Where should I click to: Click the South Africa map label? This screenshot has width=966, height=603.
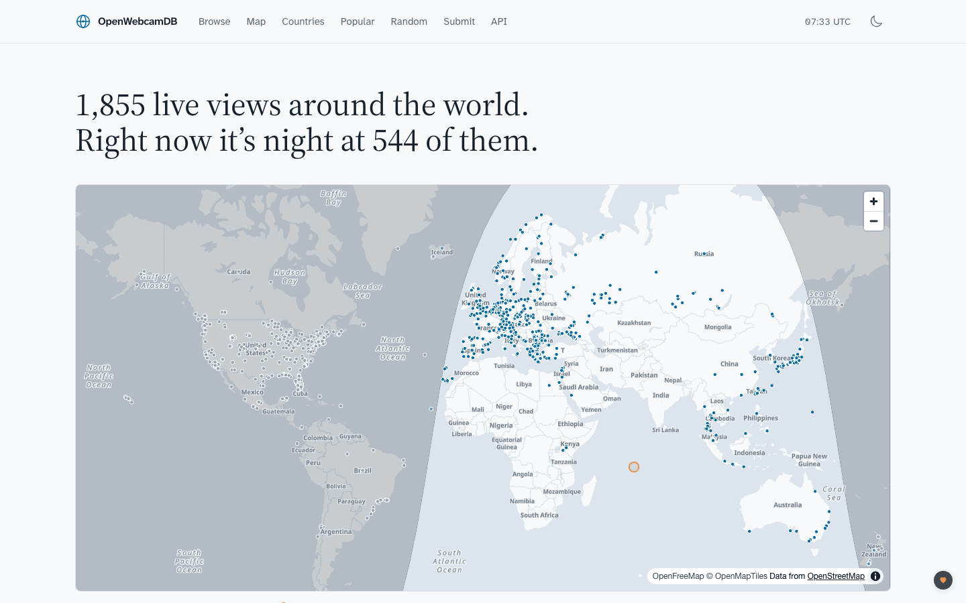[x=539, y=515]
